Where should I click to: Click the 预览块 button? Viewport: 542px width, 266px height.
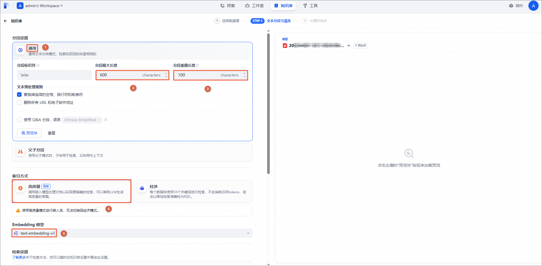pyautogui.click(x=29, y=133)
